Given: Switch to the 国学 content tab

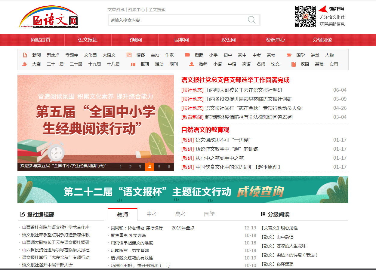Looking at the screenshot, I should pyautogui.click(x=209, y=214).
